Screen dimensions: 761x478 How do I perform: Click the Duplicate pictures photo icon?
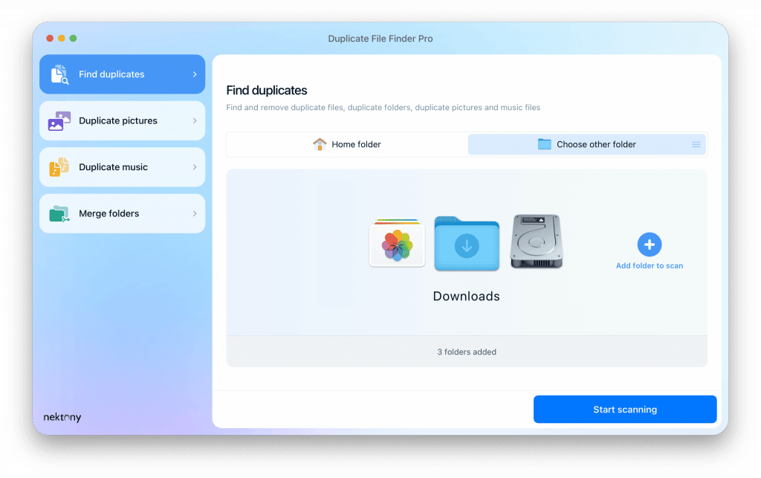point(59,121)
